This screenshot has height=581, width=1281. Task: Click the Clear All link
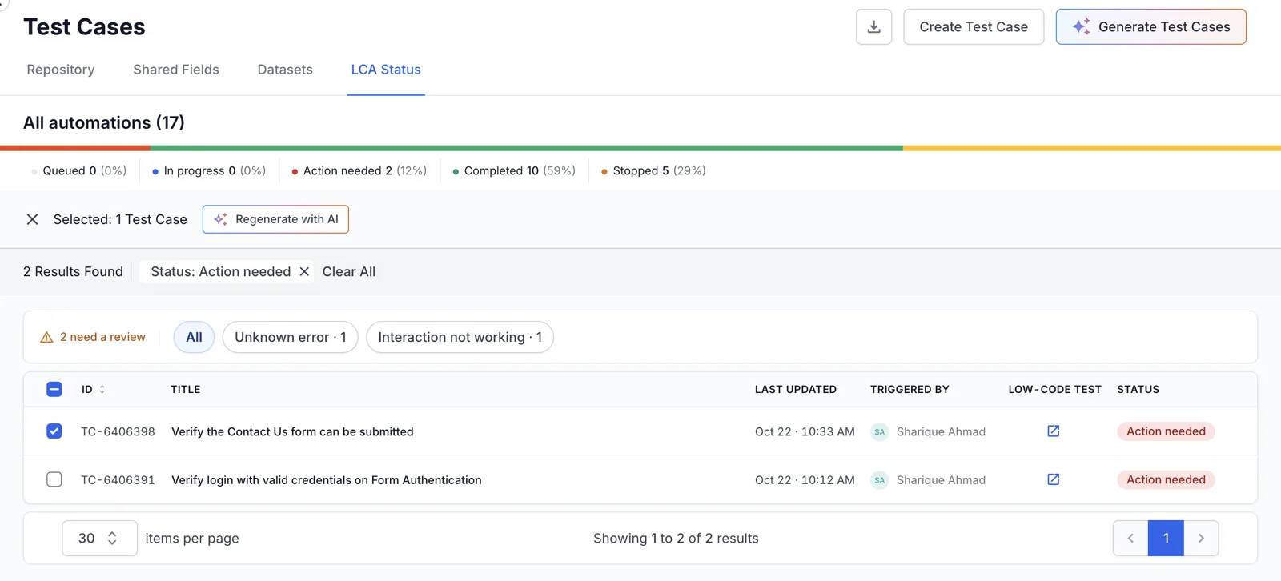point(349,272)
